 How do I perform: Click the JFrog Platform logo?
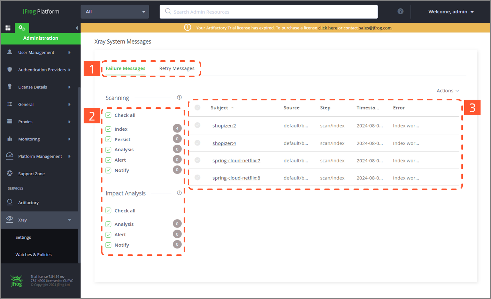tap(41, 11)
